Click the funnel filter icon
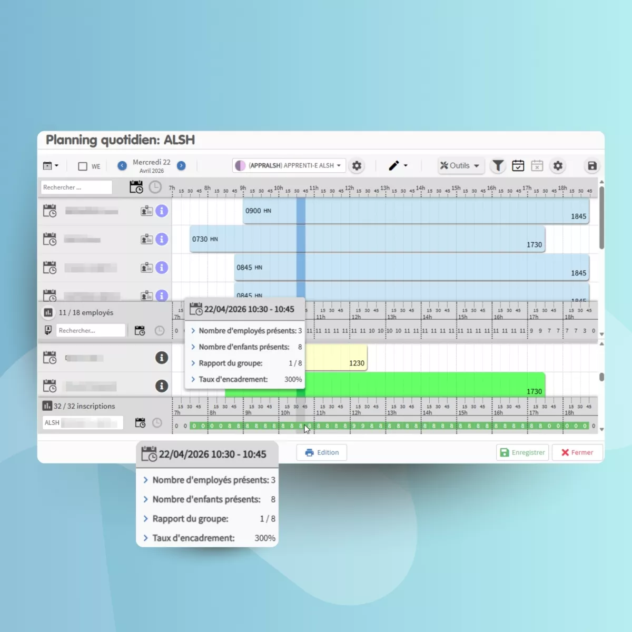 point(498,166)
